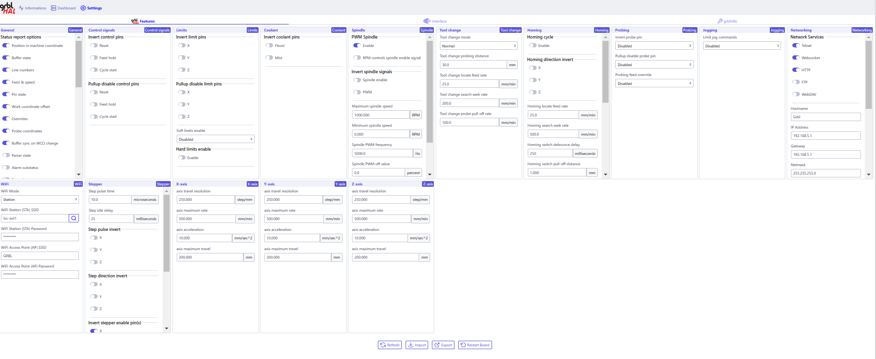
Task: Click the search icon beside WiFi Station SSID
Action: pyautogui.click(x=74, y=218)
